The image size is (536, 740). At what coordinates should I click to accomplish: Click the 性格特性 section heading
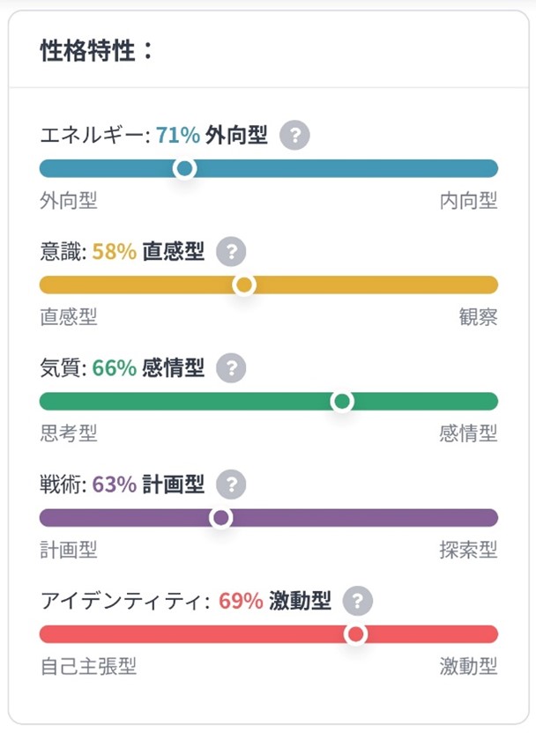97,51
